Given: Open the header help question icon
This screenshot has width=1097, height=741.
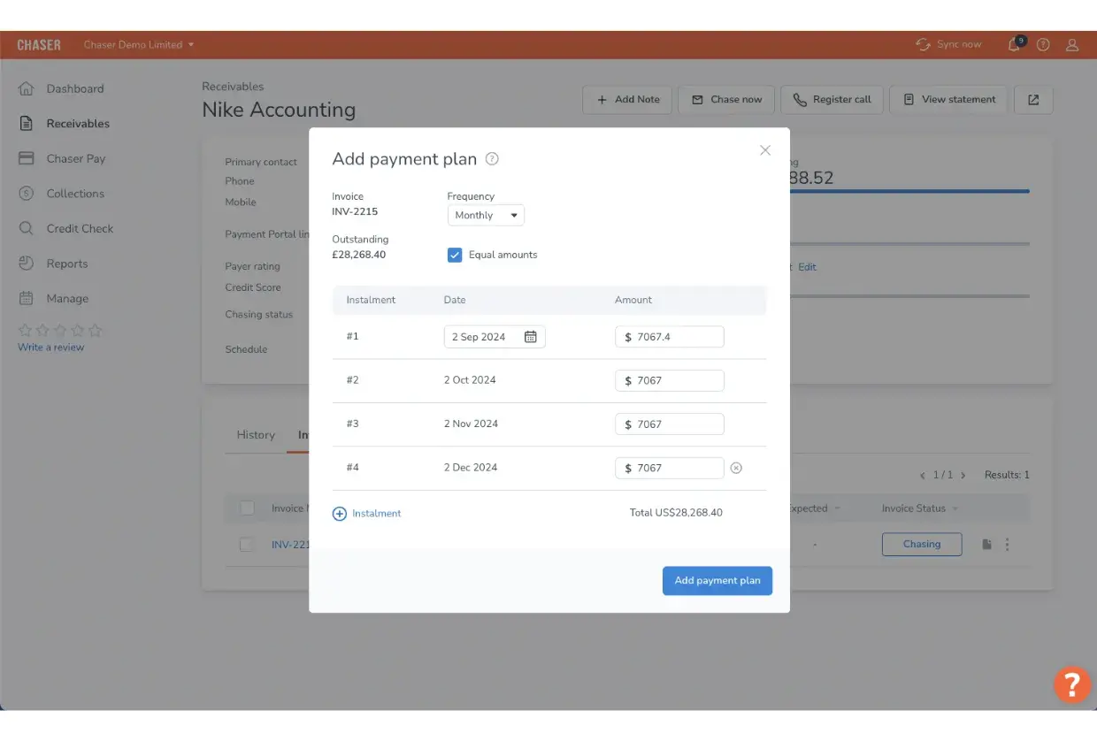Looking at the screenshot, I should 1043,45.
